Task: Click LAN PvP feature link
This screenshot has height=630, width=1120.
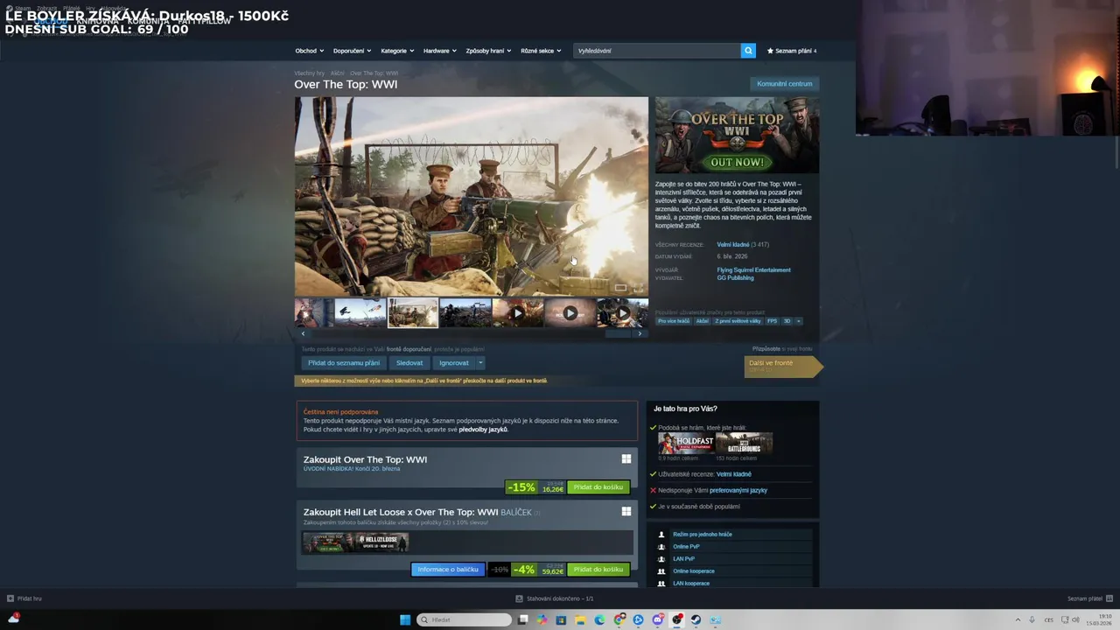Action: (683, 559)
